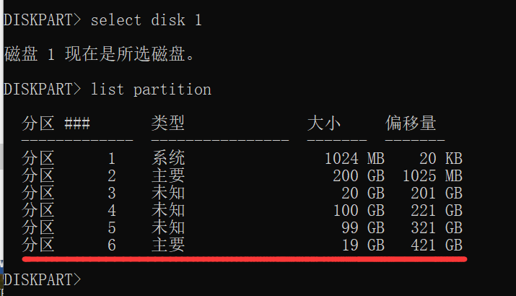Click the 偏移量 column header

click(411, 123)
